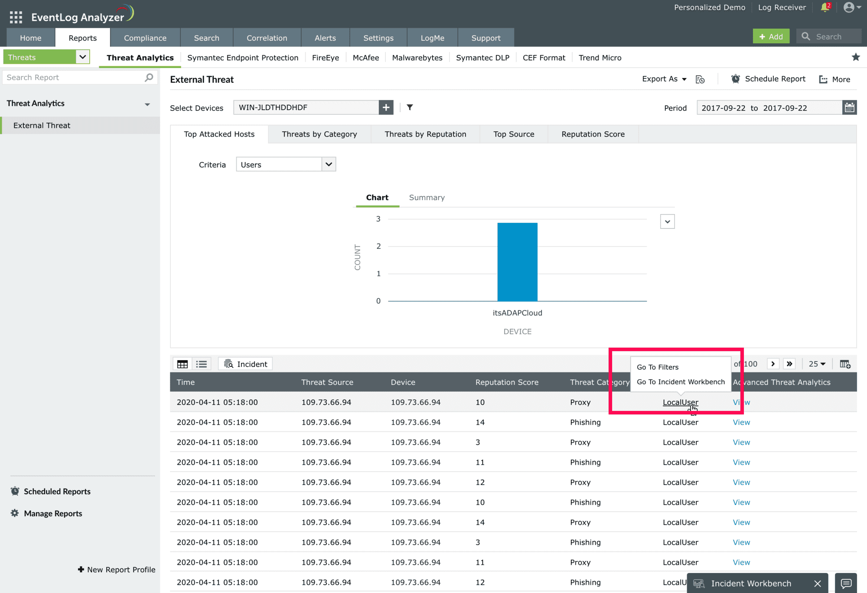Switch to the Summary view
Viewport: 867px width, 593px height.
pos(427,198)
